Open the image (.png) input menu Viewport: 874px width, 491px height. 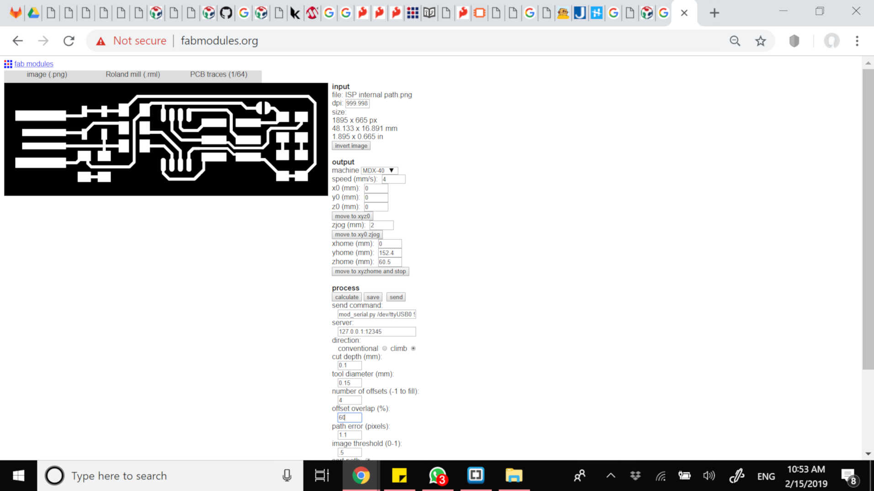47,74
